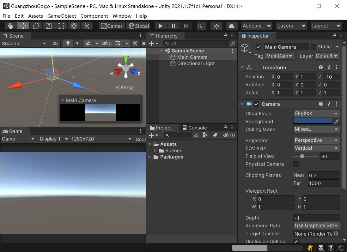
Task: Expand the Scenes folder
Action: tap(155, 151)
